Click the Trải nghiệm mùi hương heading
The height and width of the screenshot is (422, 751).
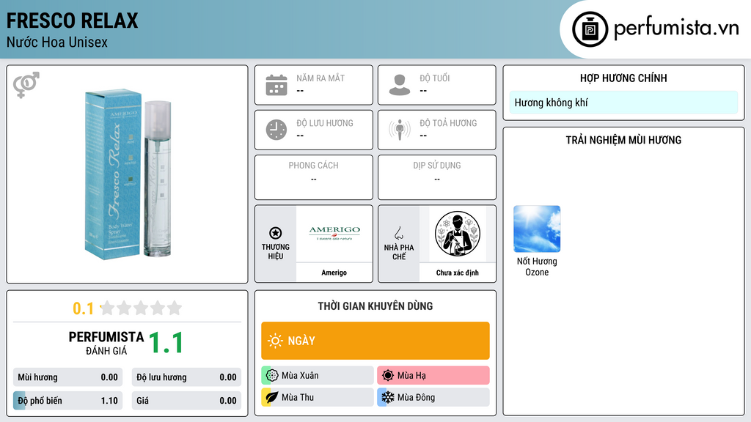click(623, 140)
